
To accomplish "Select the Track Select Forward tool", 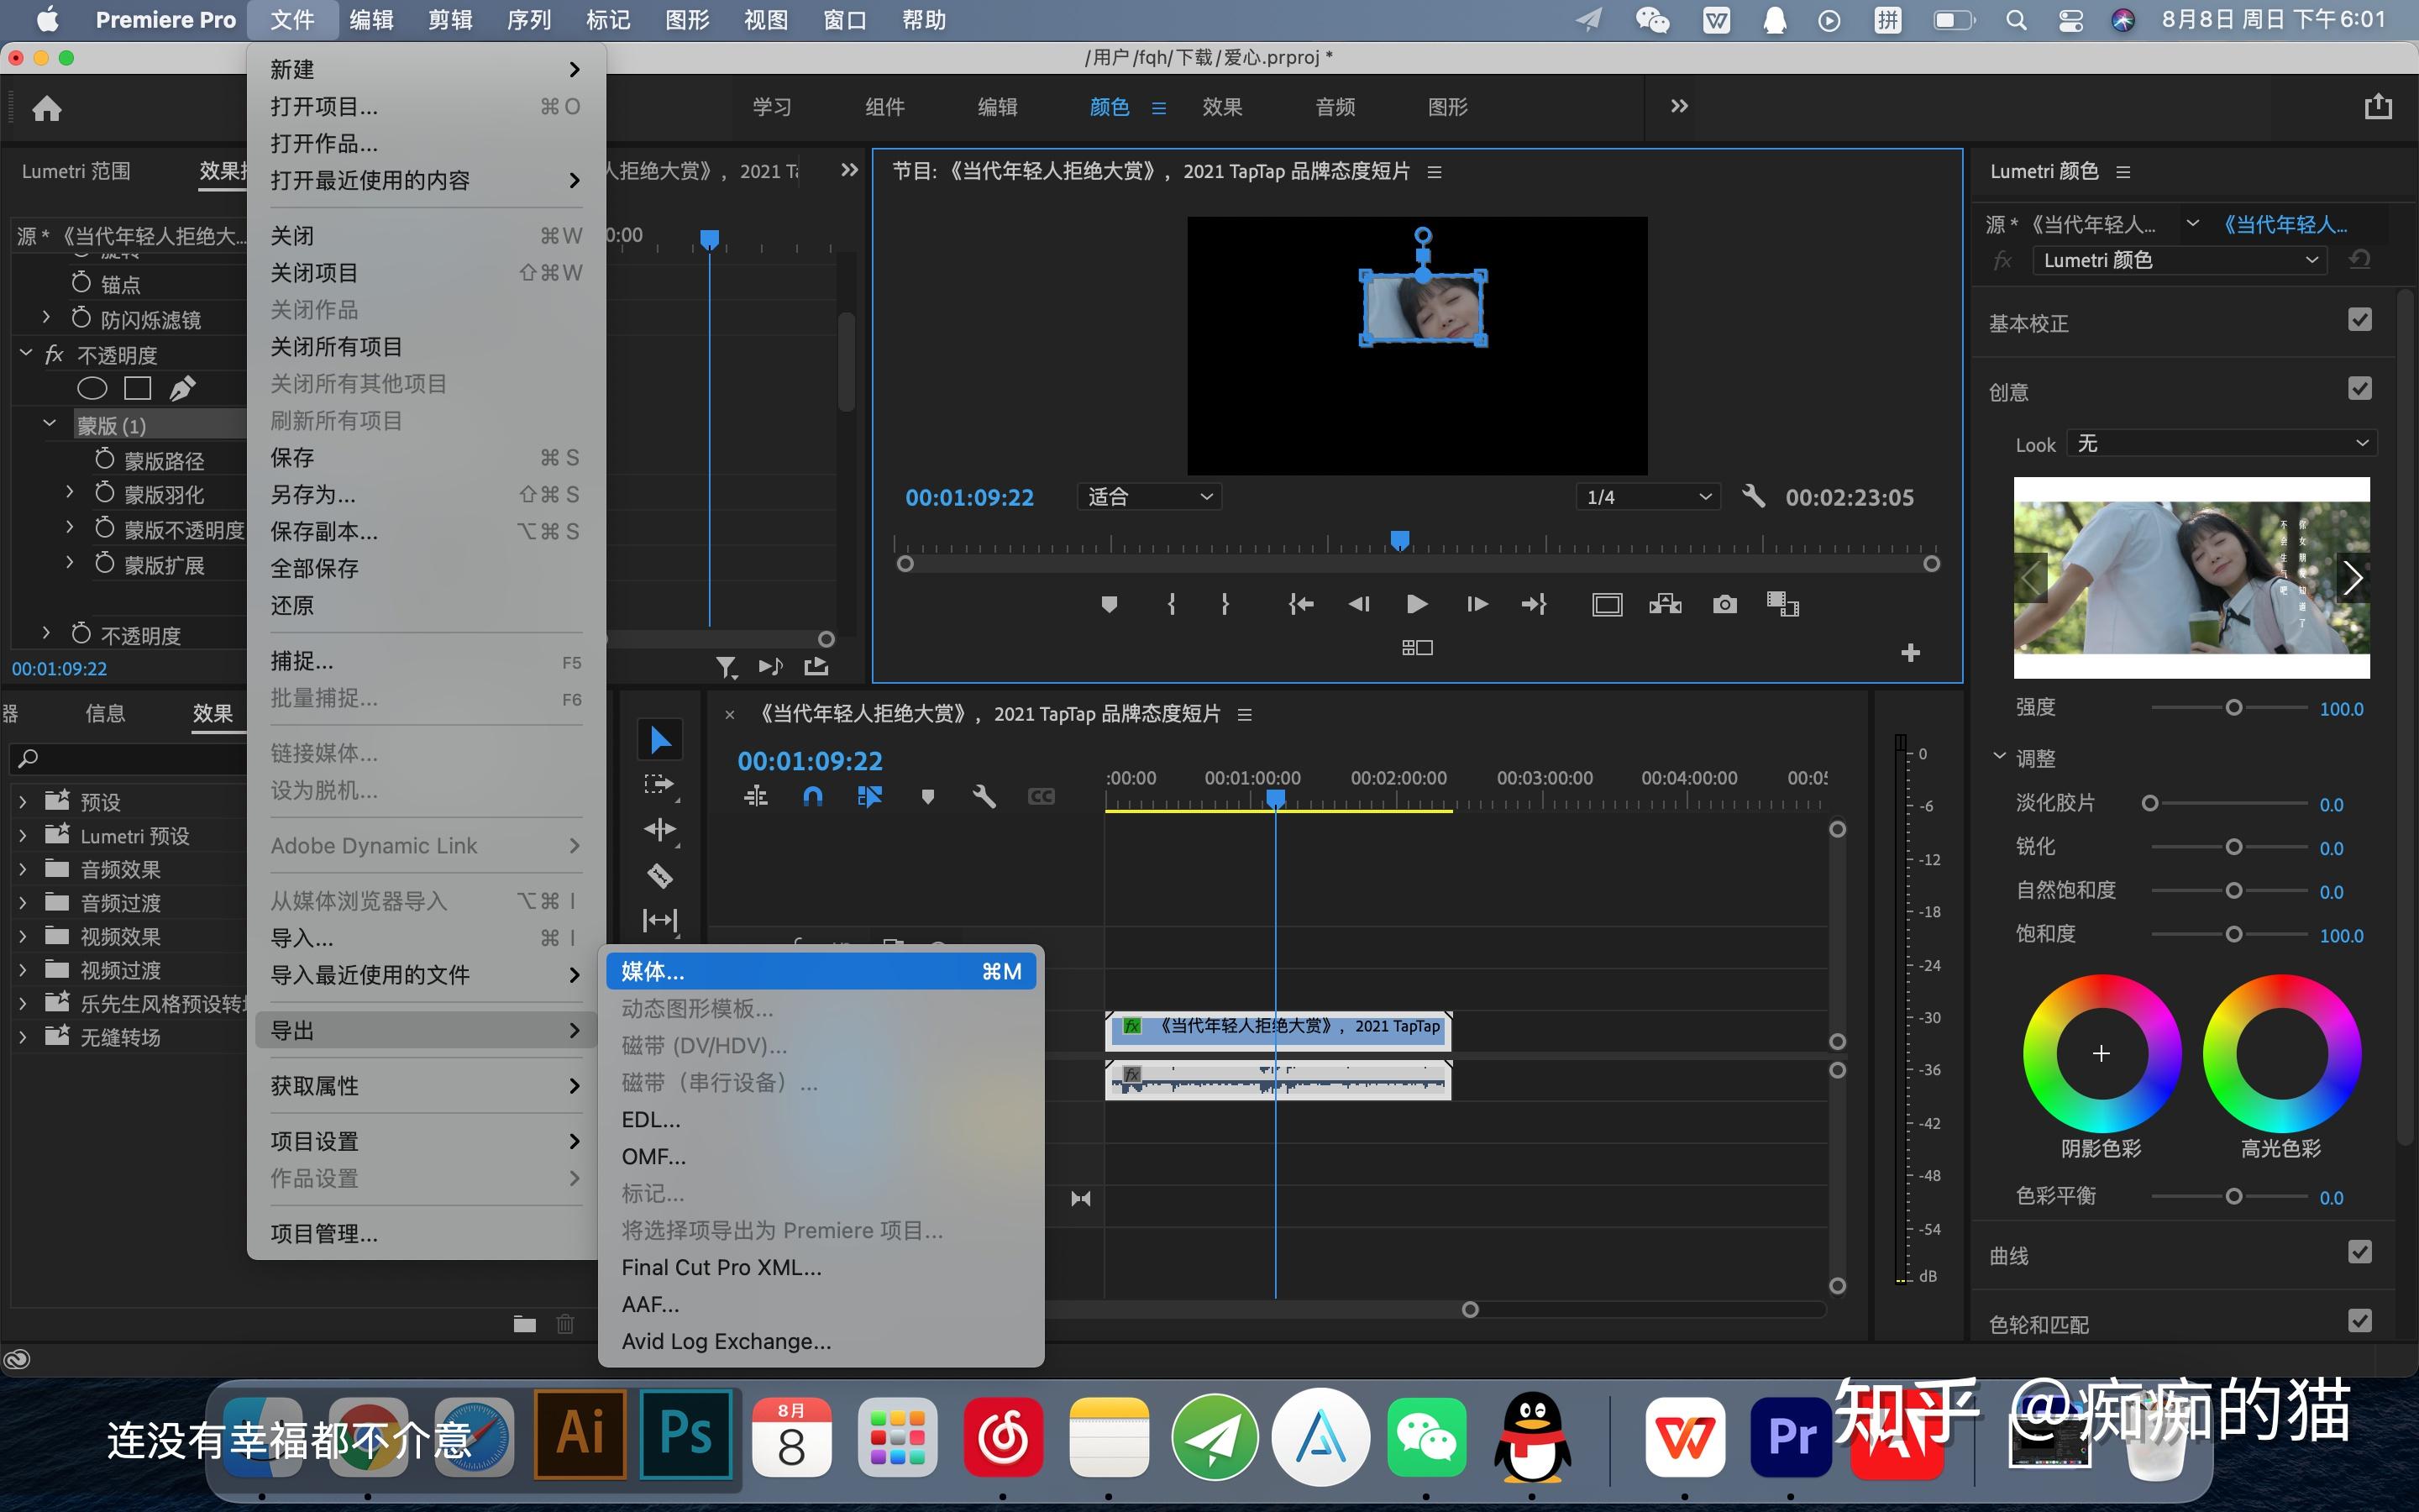I will tap(659, 785).
